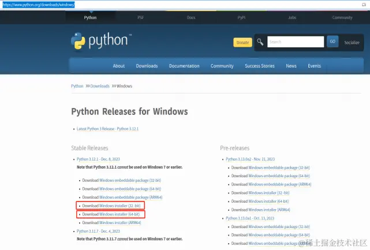The width and height of the screenshot is (370, 250).
Task: Open the News navigation menu
Action: point(291,66)
